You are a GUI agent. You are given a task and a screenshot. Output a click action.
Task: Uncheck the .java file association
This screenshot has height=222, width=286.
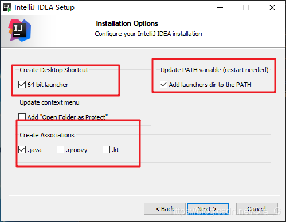[x=22, y=150]
